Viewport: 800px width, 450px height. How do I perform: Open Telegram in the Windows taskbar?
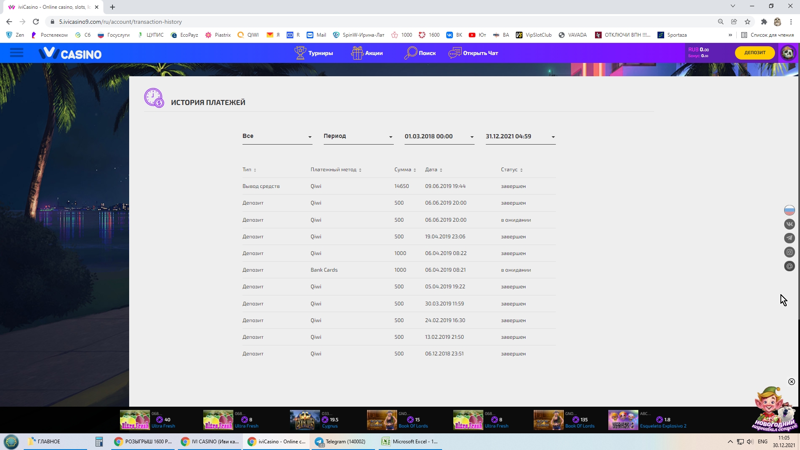click(x=341, y=442)
